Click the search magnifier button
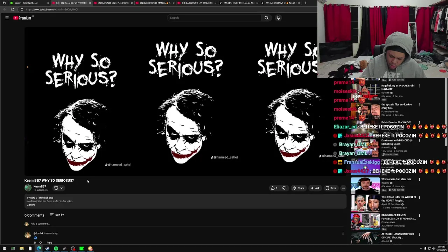The height and width of the screenshot is (252, 448). [x=266, y=18]
